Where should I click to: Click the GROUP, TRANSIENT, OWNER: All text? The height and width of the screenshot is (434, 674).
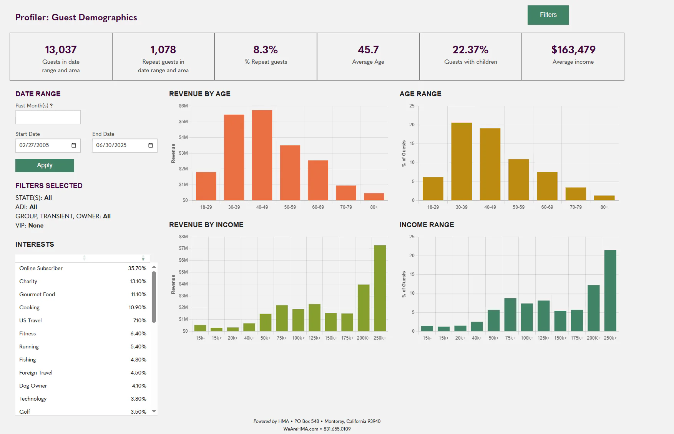[63, 216]
